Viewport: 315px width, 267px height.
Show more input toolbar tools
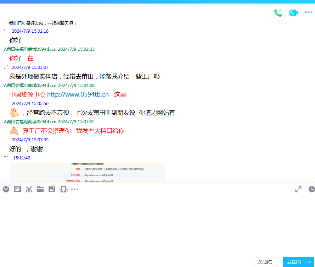[x=75, y=189]
